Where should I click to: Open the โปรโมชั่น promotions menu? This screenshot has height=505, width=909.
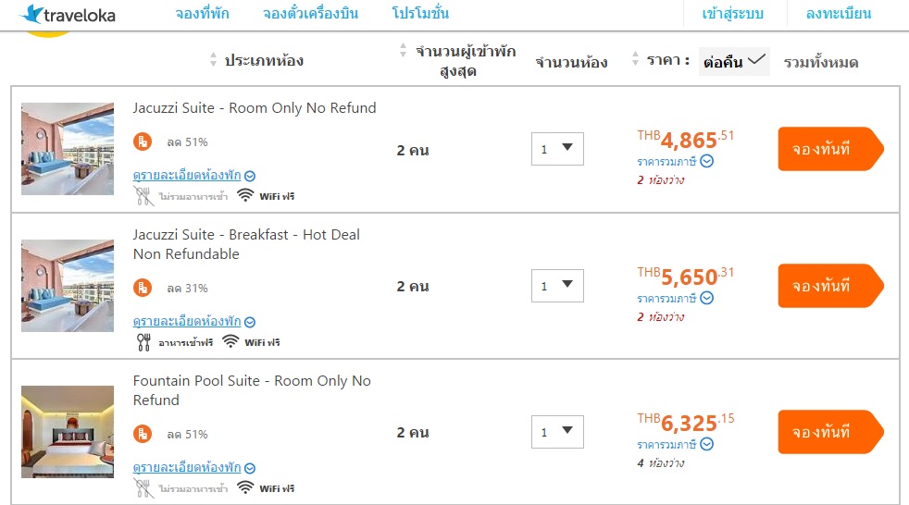pos(420,14)
